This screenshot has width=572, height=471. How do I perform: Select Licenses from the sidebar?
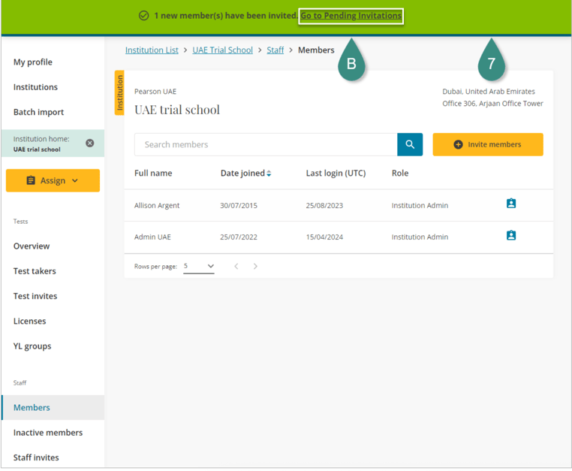tap(29, 322)
